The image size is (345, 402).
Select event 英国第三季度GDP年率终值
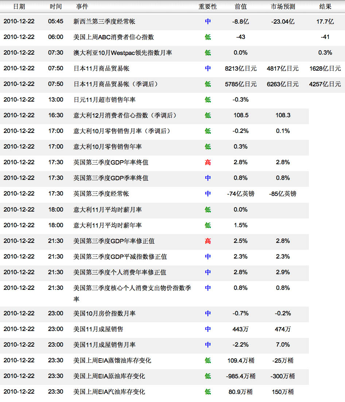(111, 162)
